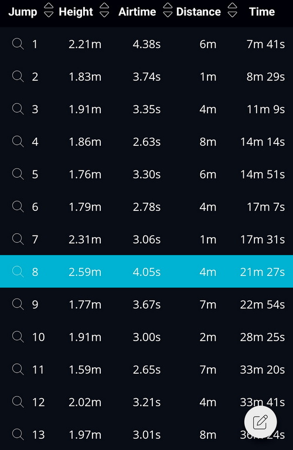Click the magnifier icon on jump 7

(18, 239)
